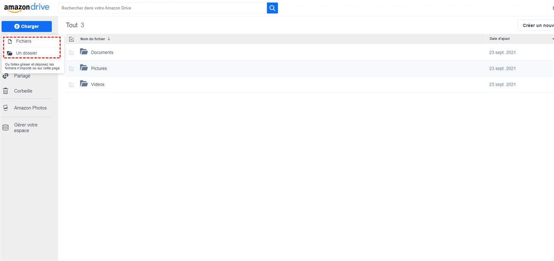Click the Pictures folder icon
The height and width of the screenshot is (261, 554).
coord(84,68)
